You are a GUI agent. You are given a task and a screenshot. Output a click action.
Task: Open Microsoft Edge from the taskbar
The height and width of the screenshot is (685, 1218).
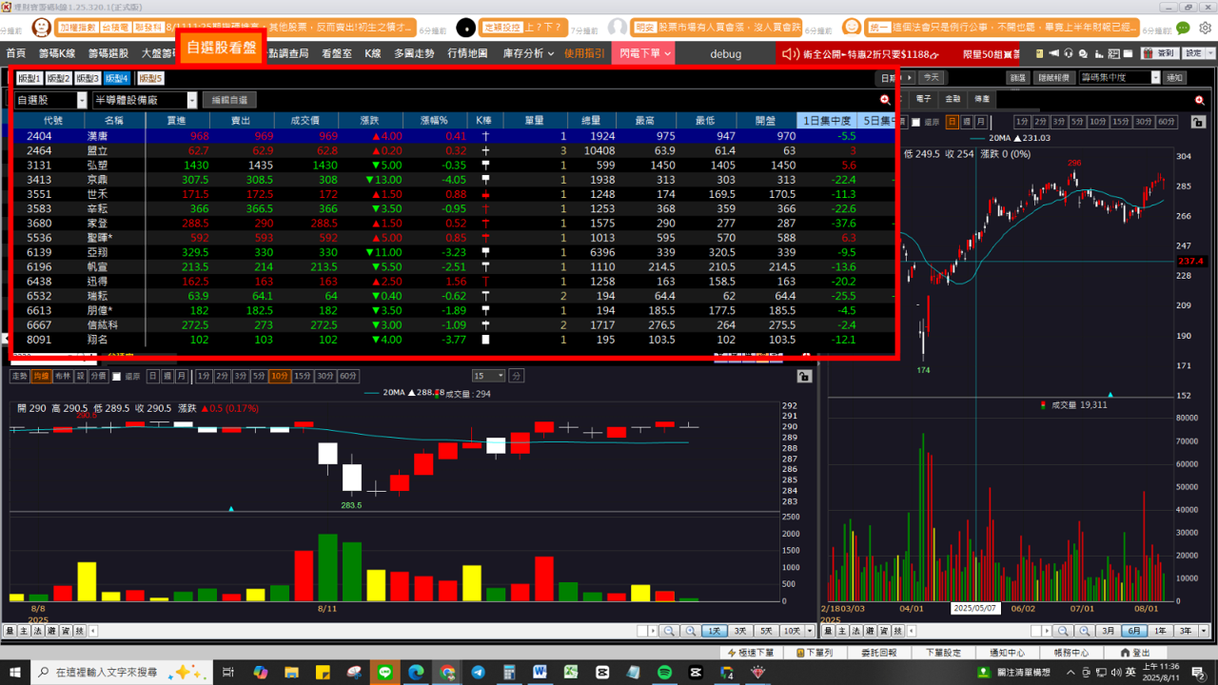tap(416, 673)
